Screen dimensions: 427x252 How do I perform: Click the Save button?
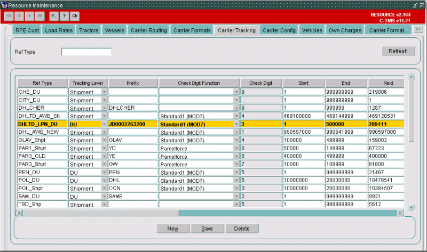point(207,229)
